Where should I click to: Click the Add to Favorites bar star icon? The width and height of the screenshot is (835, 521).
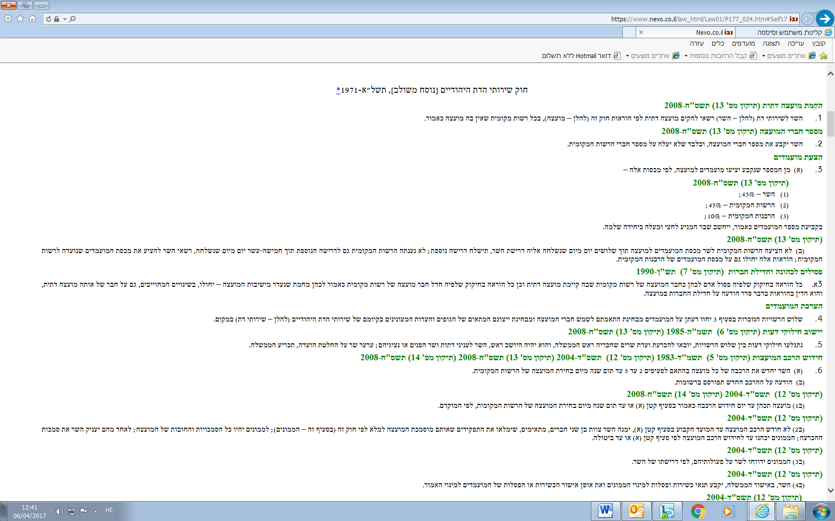click(x=824, y=56)
